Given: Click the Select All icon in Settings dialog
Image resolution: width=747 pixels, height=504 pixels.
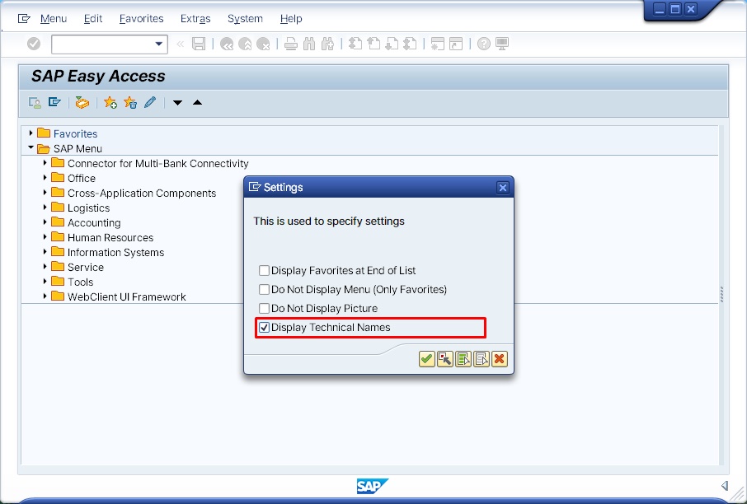Looking at the screenshot, I should (463, 359).
